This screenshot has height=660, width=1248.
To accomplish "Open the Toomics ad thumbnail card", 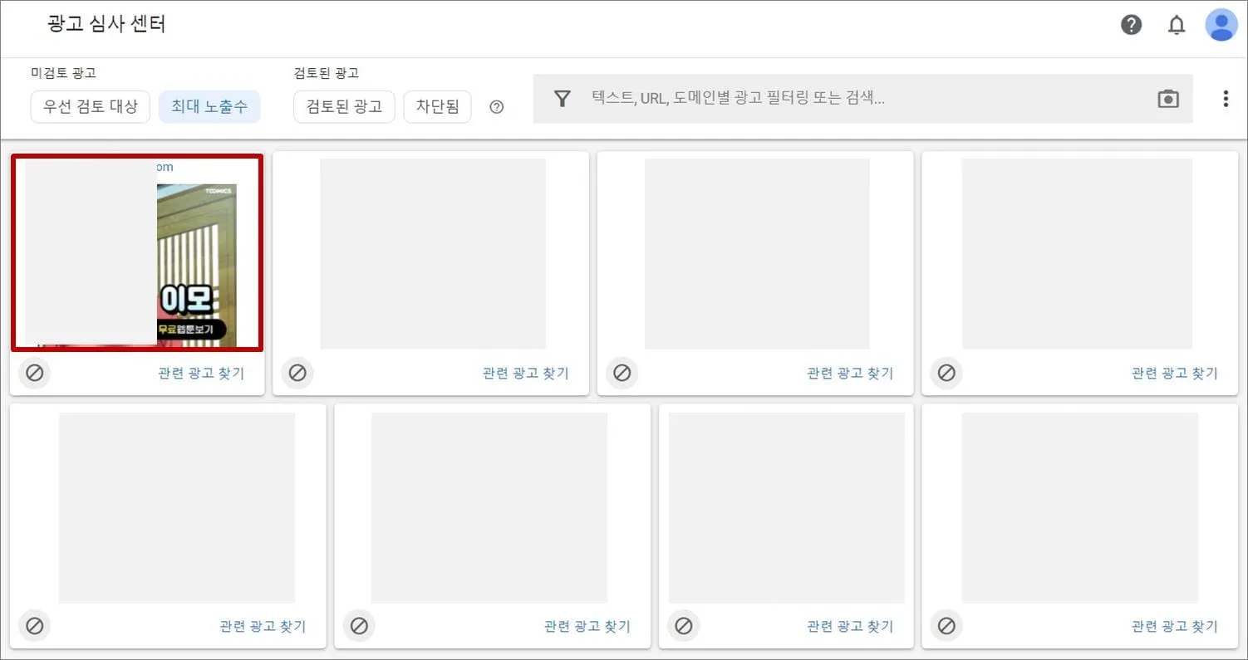I will tap(137, 253).
